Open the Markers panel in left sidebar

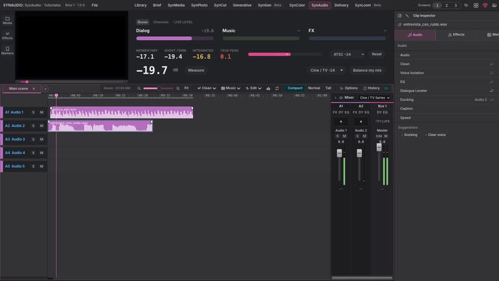coord(7,51)
